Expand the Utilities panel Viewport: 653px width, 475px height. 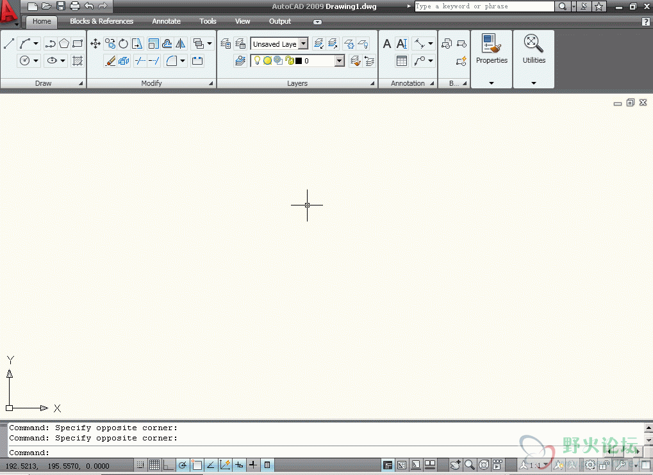pos(533,83)
